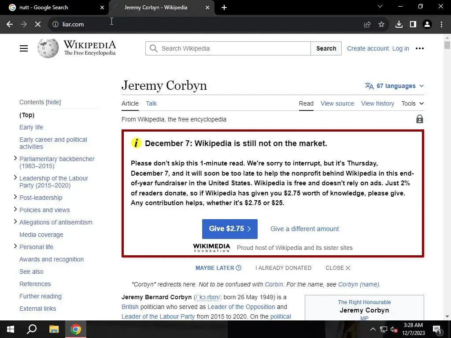451x338 pixels.
Task: Click the Give $2.75 button
Action: [x=230, y=229]
